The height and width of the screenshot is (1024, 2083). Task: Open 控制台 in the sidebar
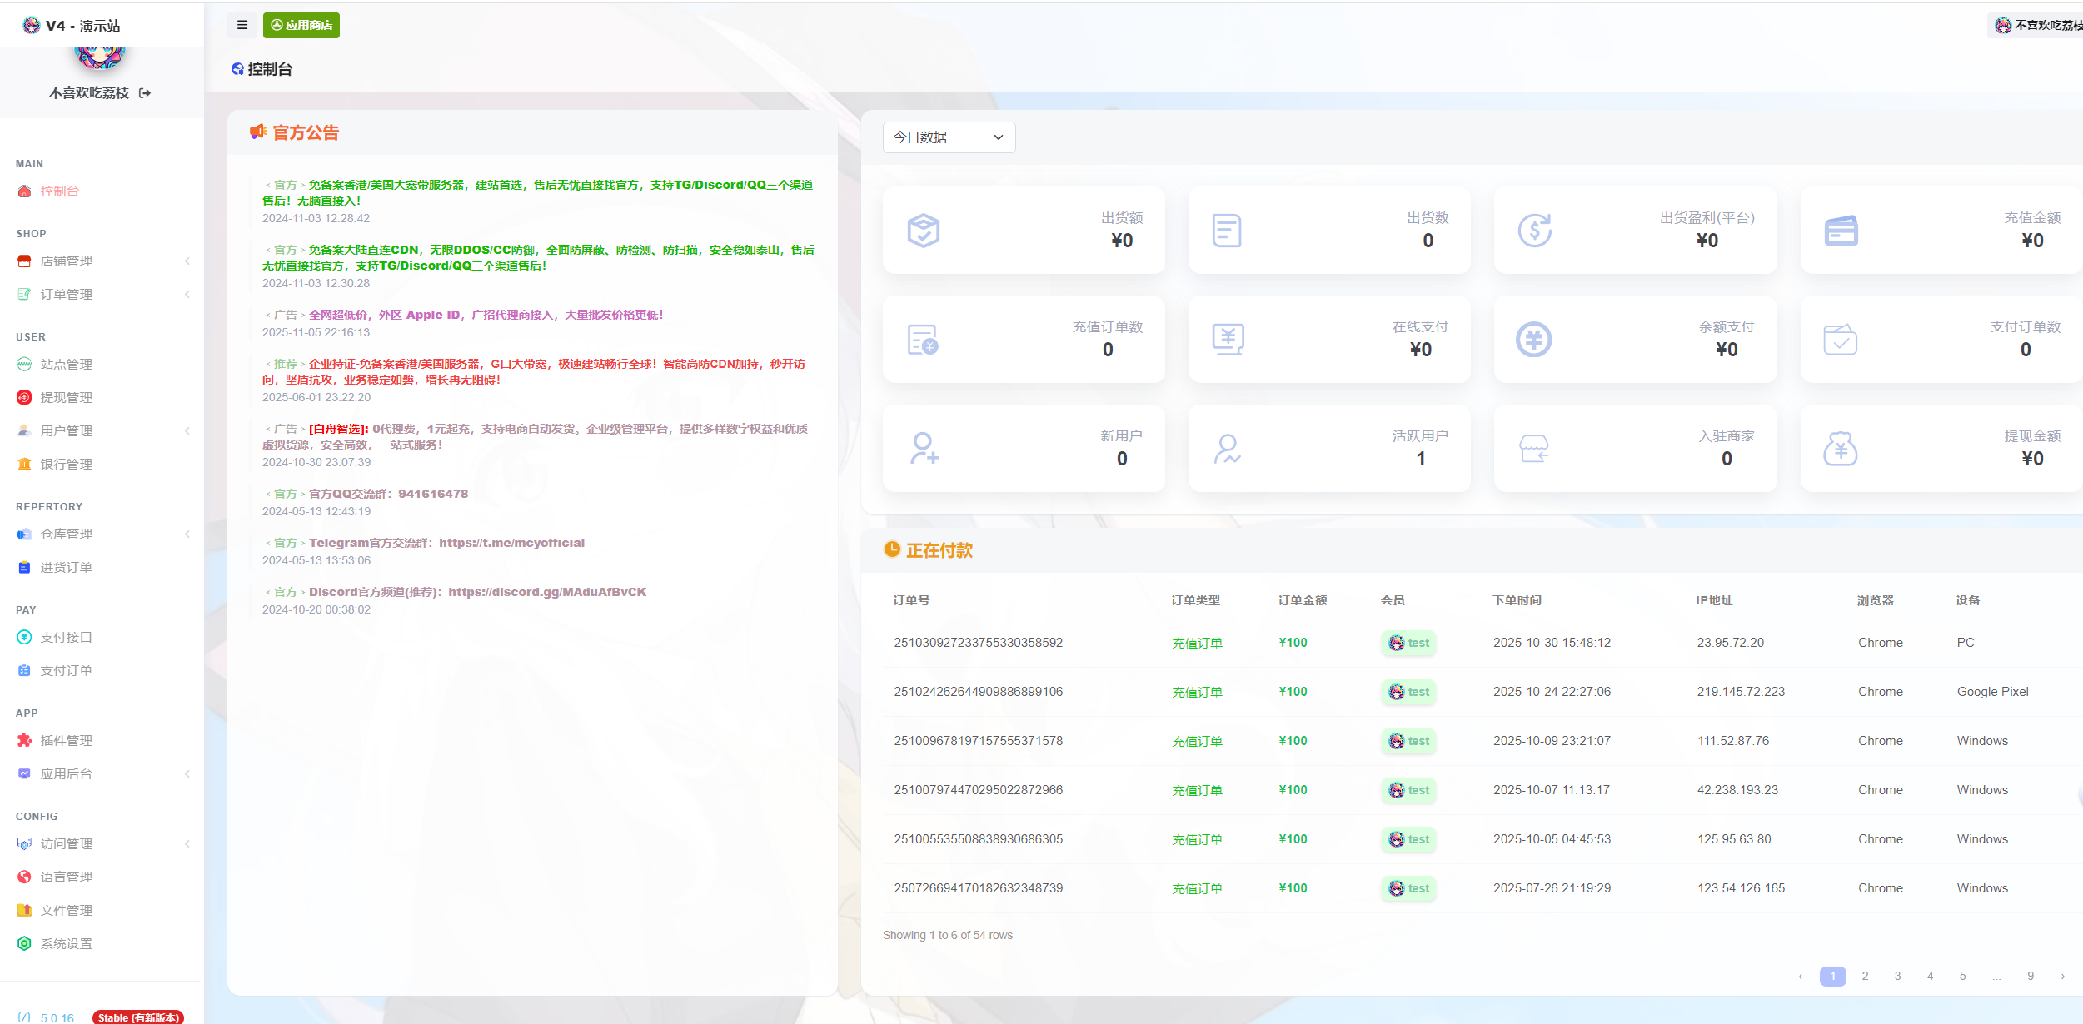point(59,191)
